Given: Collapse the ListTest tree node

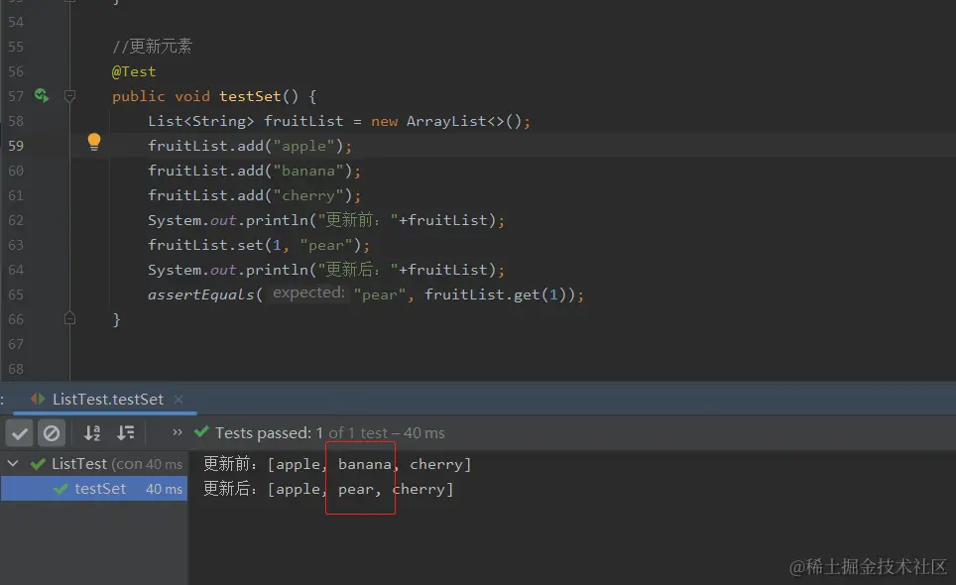Looking at the screenshot, I should [13, 464].
